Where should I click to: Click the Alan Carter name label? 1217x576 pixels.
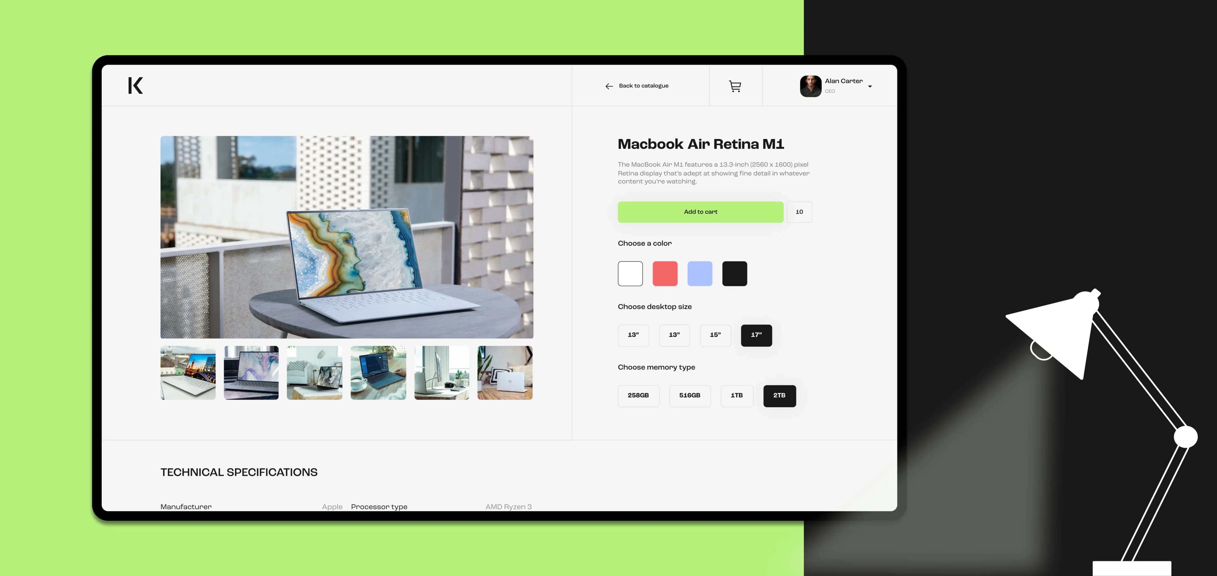[x=843, y=81]
